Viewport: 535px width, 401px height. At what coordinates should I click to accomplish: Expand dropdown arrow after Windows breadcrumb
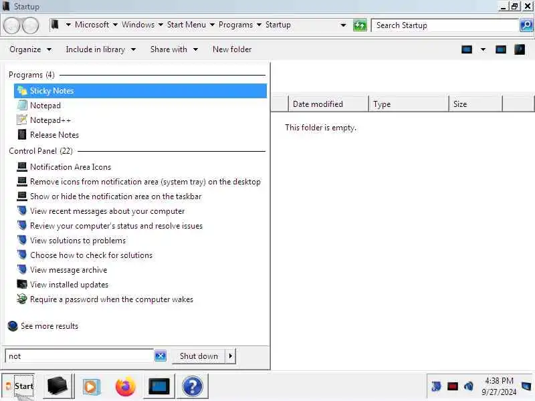tap(160, 25)
